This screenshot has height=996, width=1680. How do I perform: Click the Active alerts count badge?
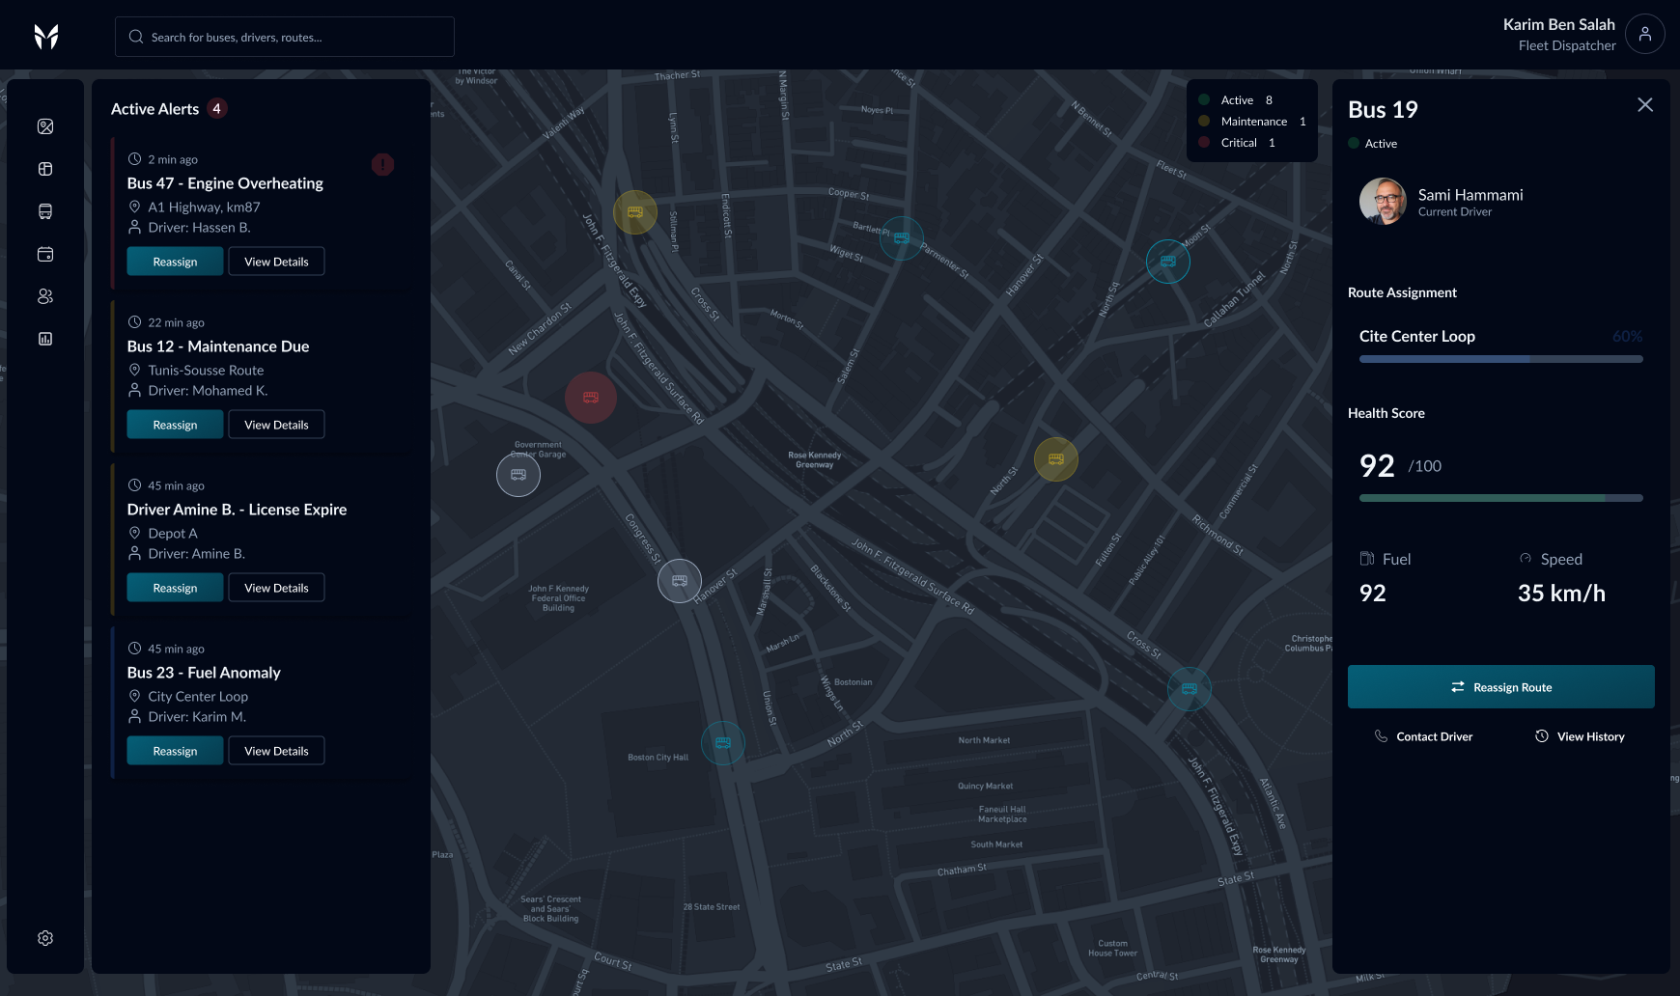click(217, 108)
